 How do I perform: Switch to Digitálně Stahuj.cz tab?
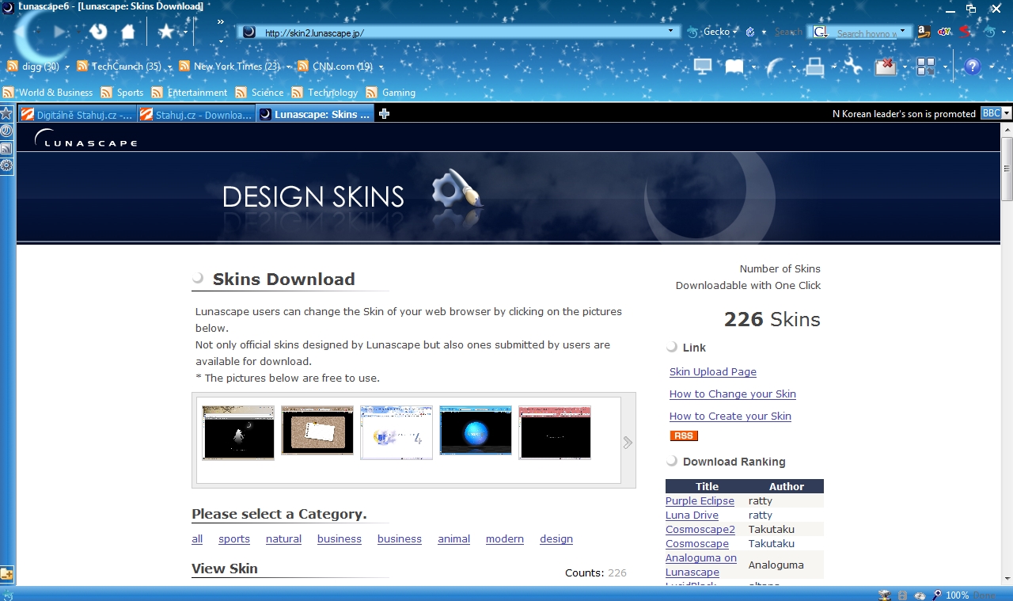tap(77, 114)
